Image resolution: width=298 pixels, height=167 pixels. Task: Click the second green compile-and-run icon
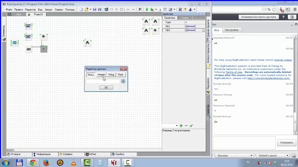point(152,9)
